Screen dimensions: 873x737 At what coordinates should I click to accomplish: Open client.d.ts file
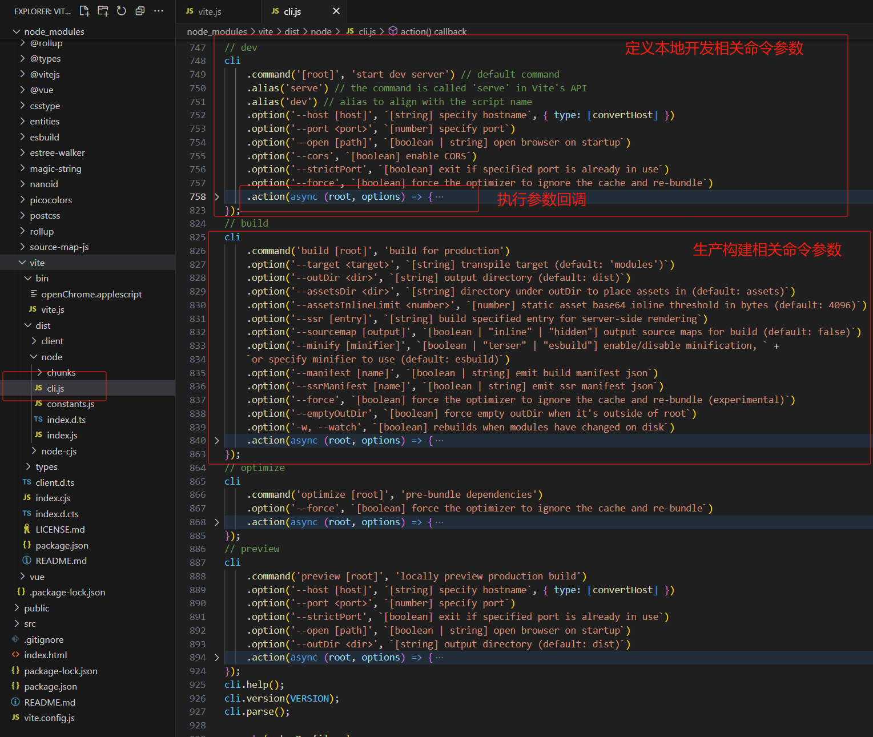click(x=87, y=482)
